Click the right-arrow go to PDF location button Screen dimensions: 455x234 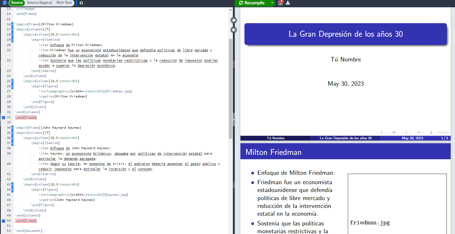234,20
